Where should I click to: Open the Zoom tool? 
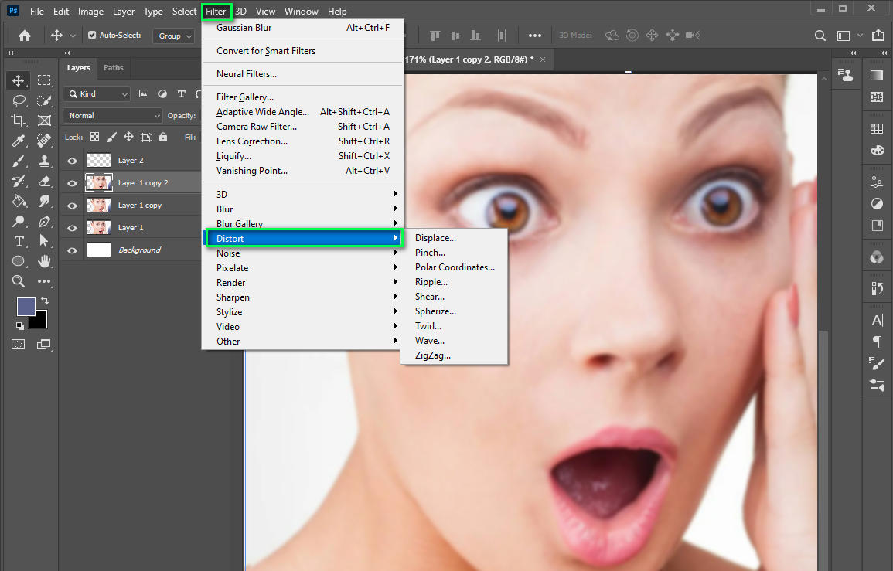point(19,281)
